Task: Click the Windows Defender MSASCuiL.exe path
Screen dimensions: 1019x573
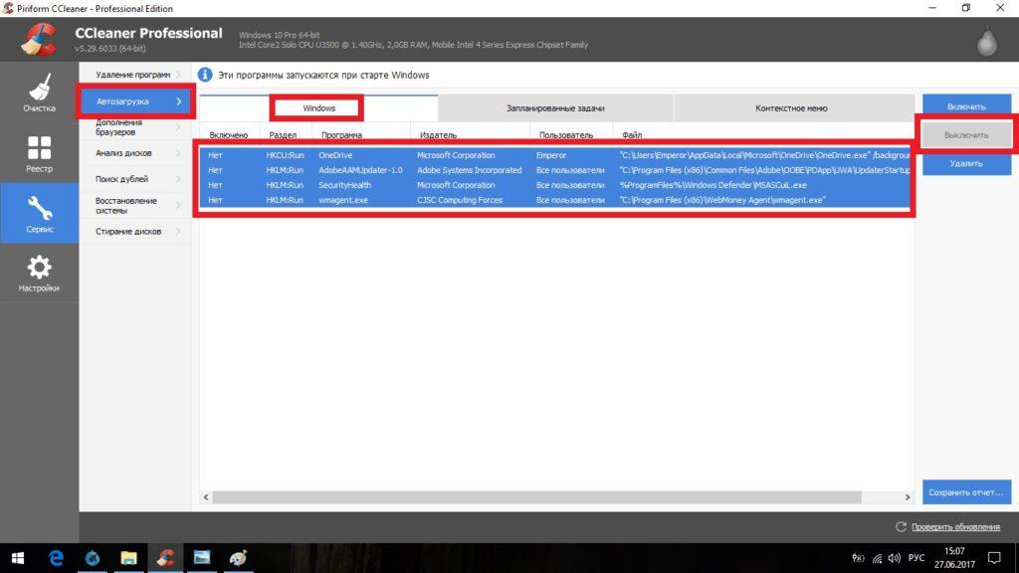Action: pyautogui.click(x=713, y=185)
